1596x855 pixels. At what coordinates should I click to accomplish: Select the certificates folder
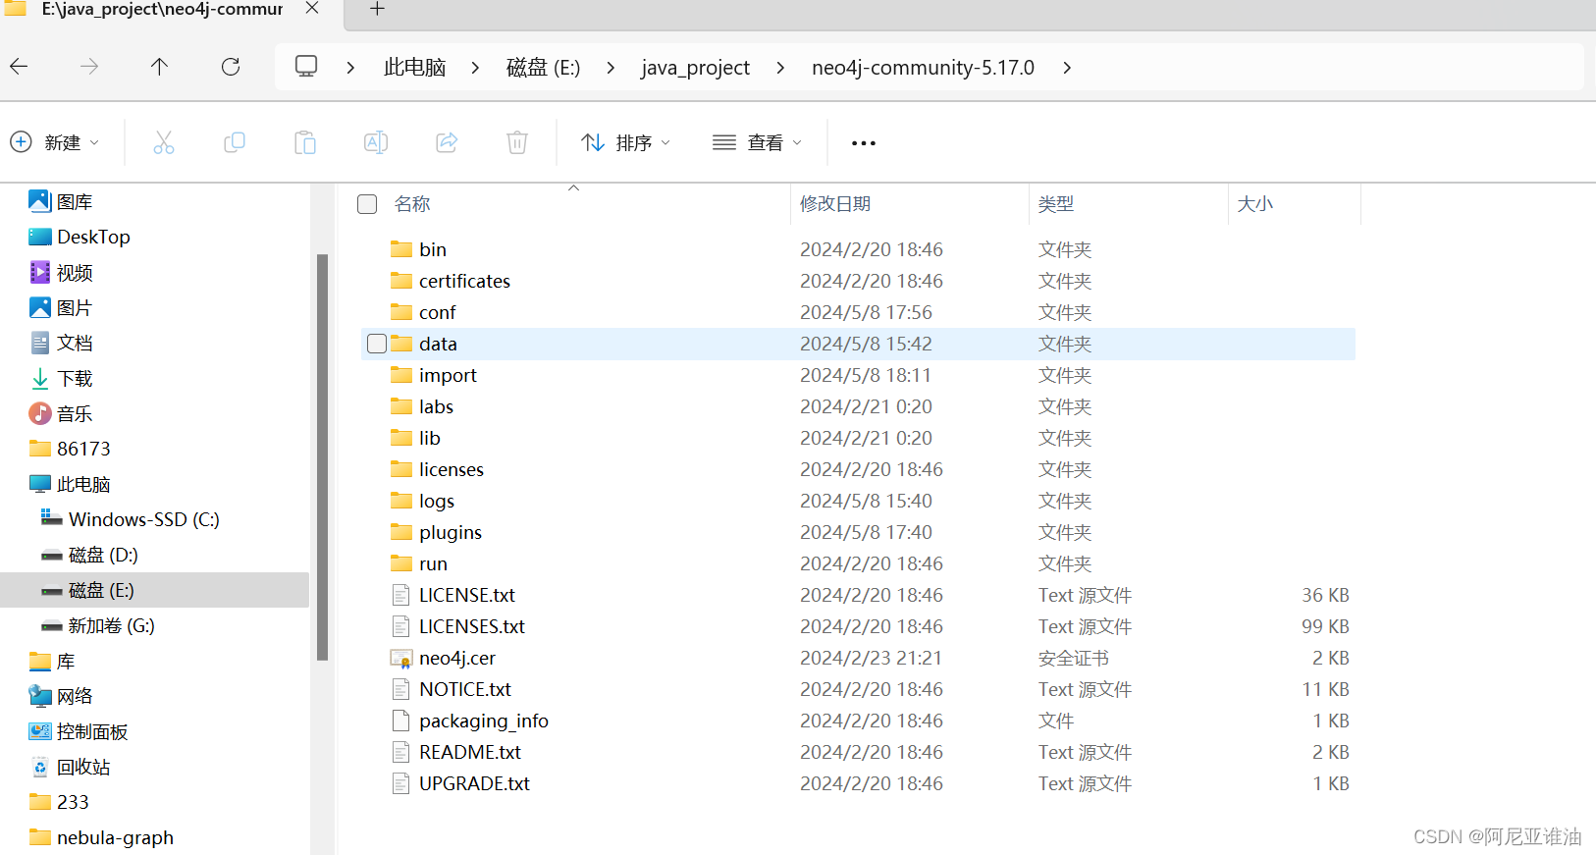click(x=464, y=281)
